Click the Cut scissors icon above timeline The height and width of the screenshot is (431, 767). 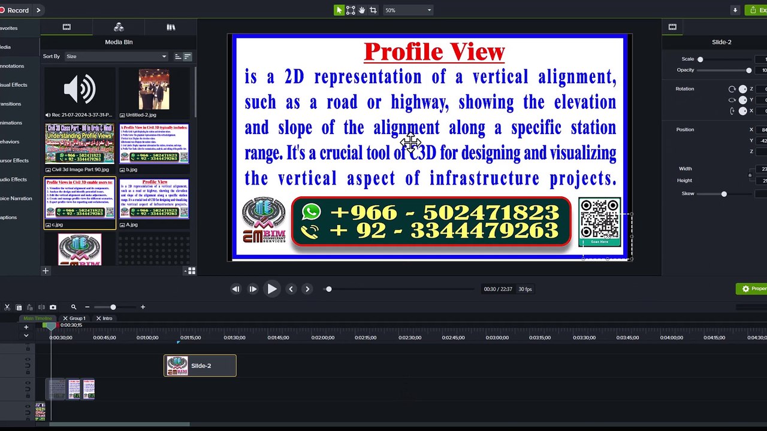(x=7, y=307)
